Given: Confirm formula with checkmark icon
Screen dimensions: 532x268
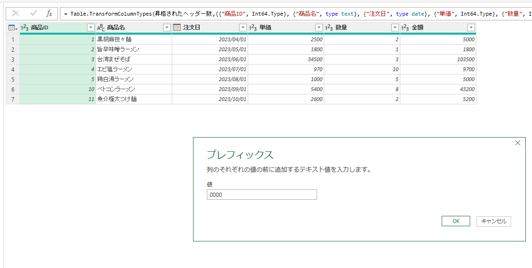Looking at the screenshot, I should click(x=33, y=14).
